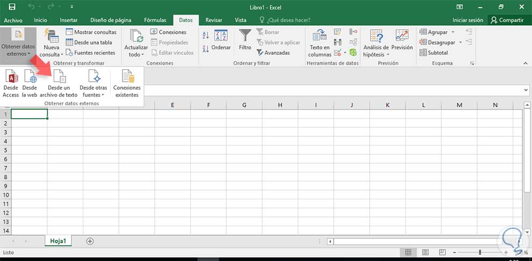Click Agrupar button

coord(434,32)
